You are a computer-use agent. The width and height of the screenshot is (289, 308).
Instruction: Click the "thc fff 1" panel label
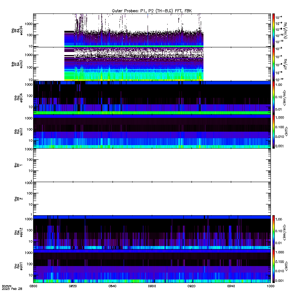point(18,165)
